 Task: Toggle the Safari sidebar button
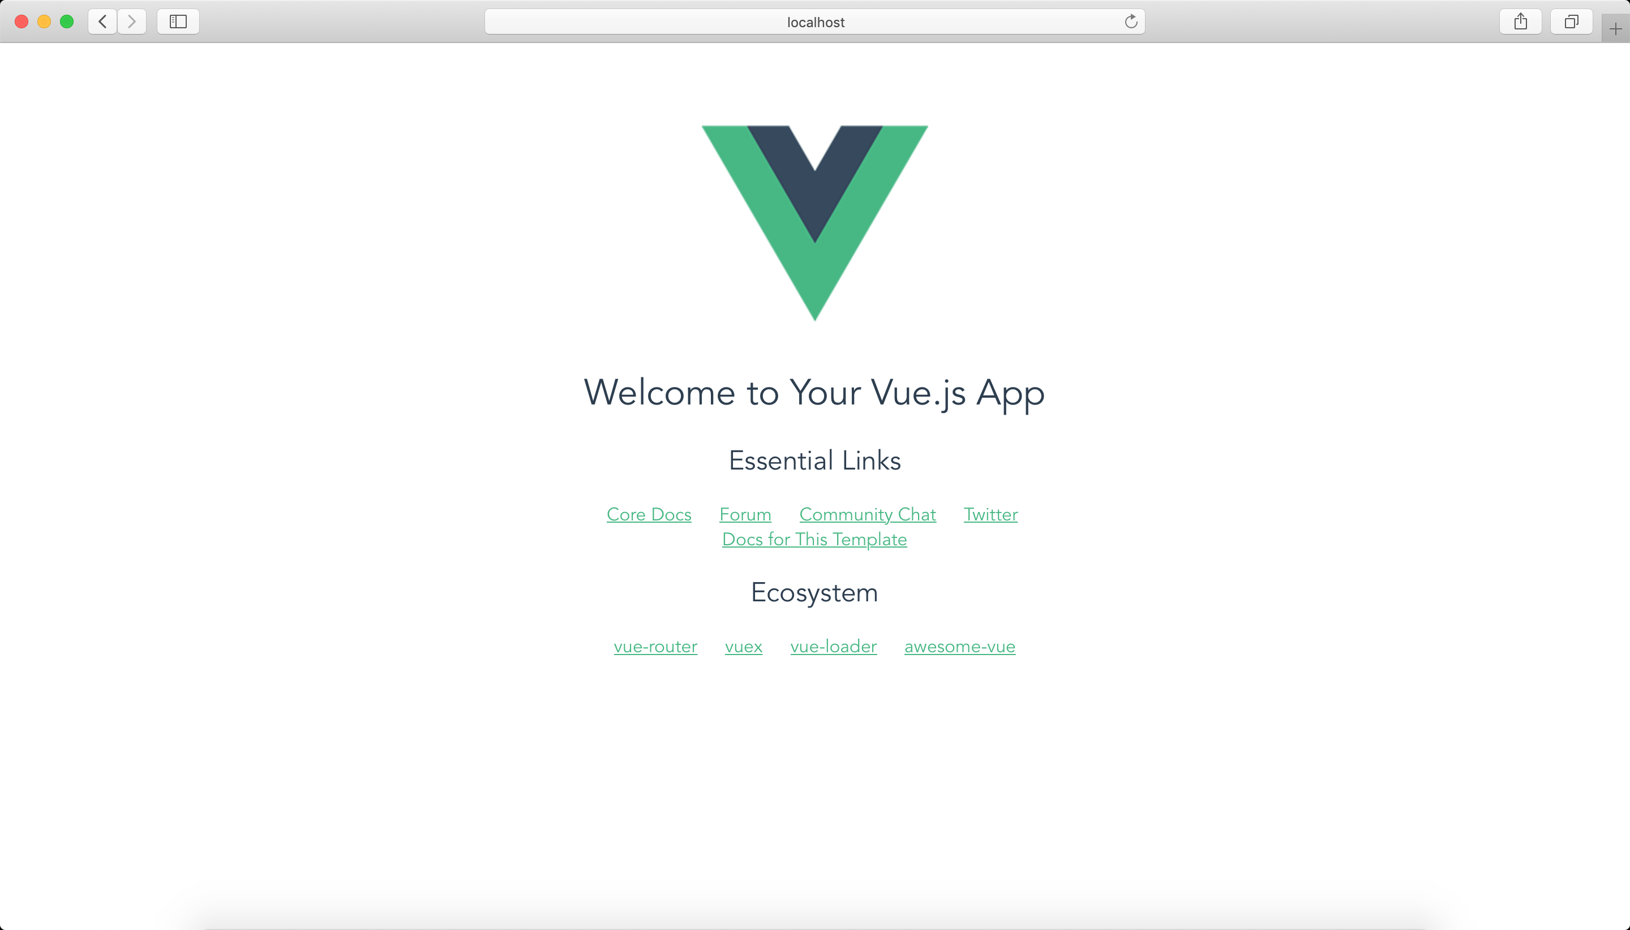(178, 21)
